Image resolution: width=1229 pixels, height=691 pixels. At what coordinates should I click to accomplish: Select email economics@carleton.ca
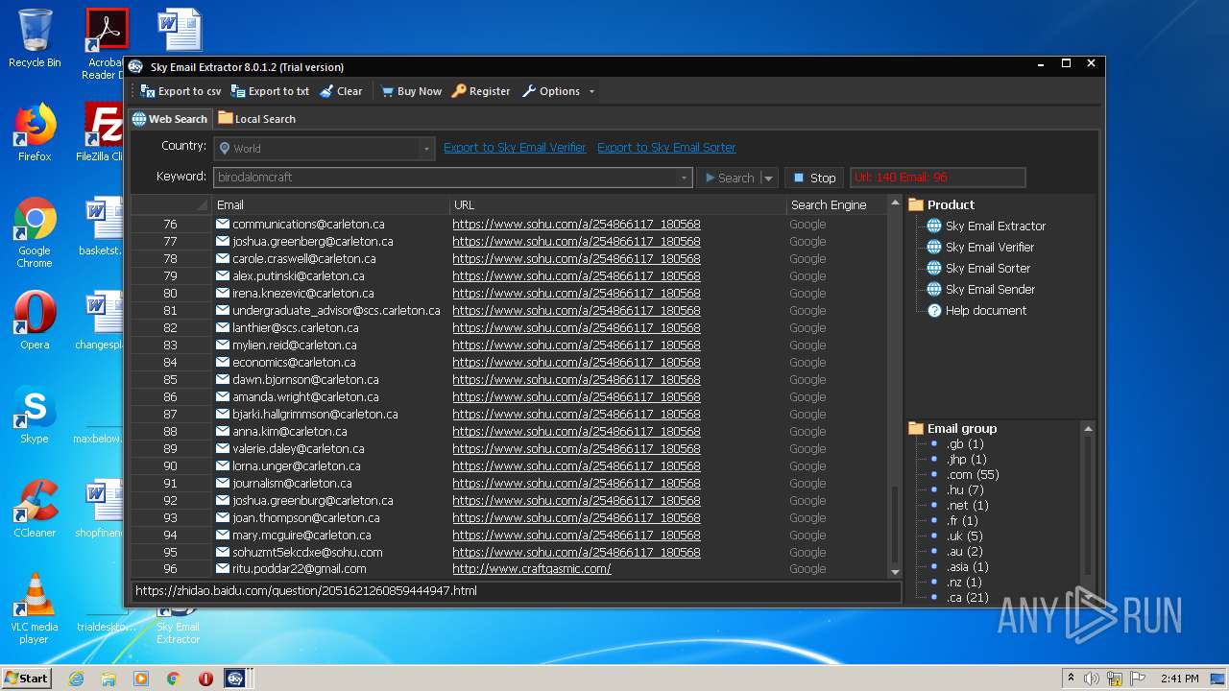[294, 362]
